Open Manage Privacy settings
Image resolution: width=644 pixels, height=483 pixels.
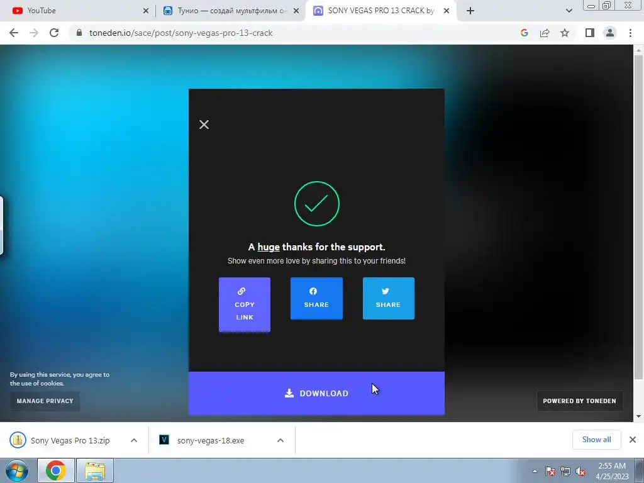click(45, 401)
